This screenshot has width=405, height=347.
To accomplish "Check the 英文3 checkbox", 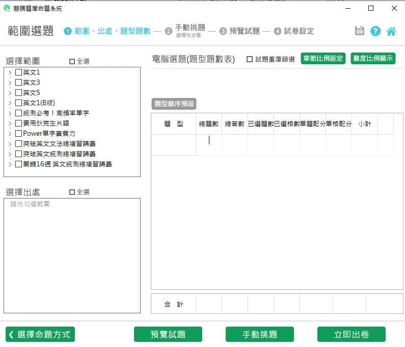I will tap(18, 83).
